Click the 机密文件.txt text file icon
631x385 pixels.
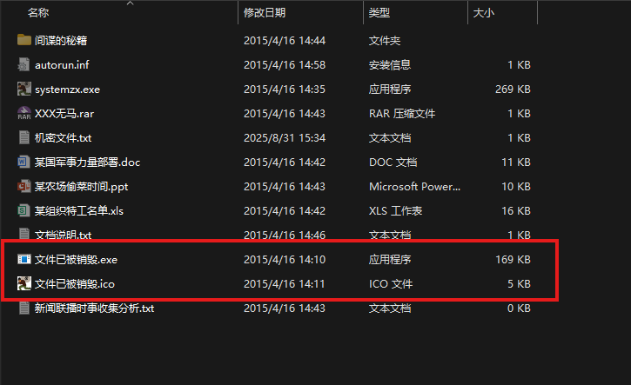coord(24,137)
